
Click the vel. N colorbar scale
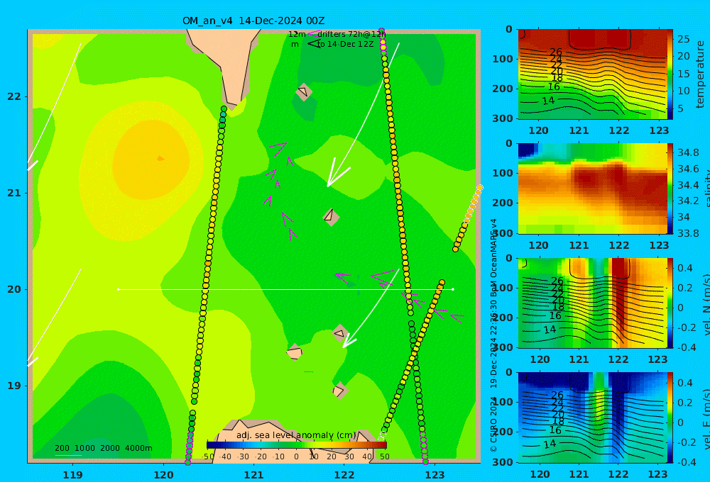[x=670, y=303]
